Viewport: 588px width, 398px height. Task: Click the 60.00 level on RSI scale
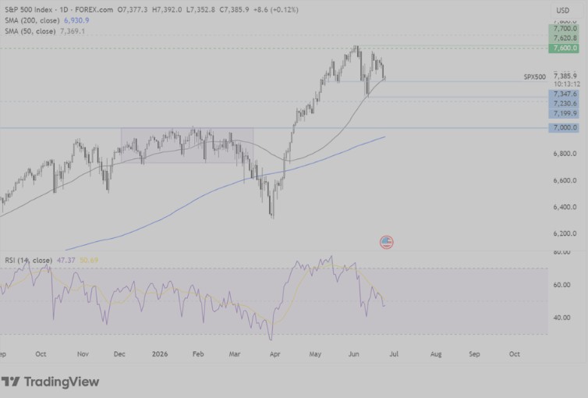pyautogui.click(x=561, y=285)
